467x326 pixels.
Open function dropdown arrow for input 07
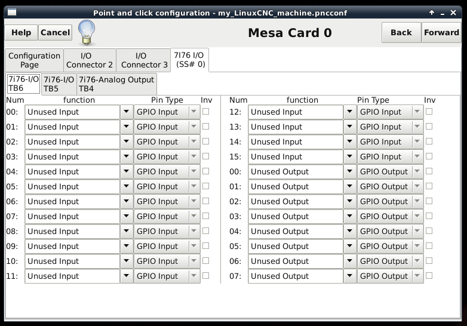coord(127,217)
